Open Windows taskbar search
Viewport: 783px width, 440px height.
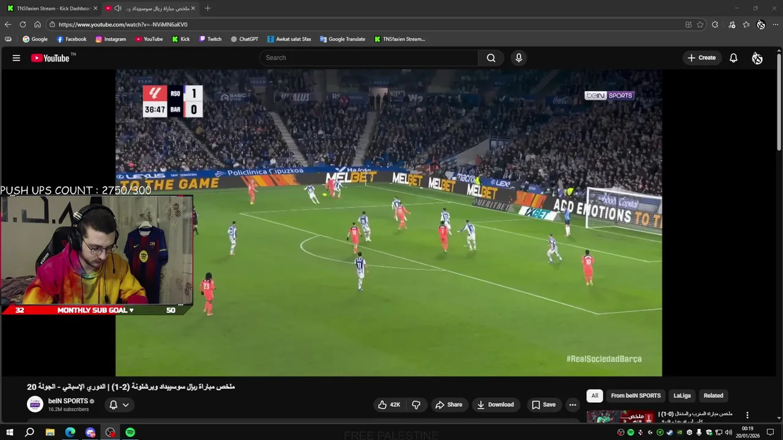(x=29, y=432)
